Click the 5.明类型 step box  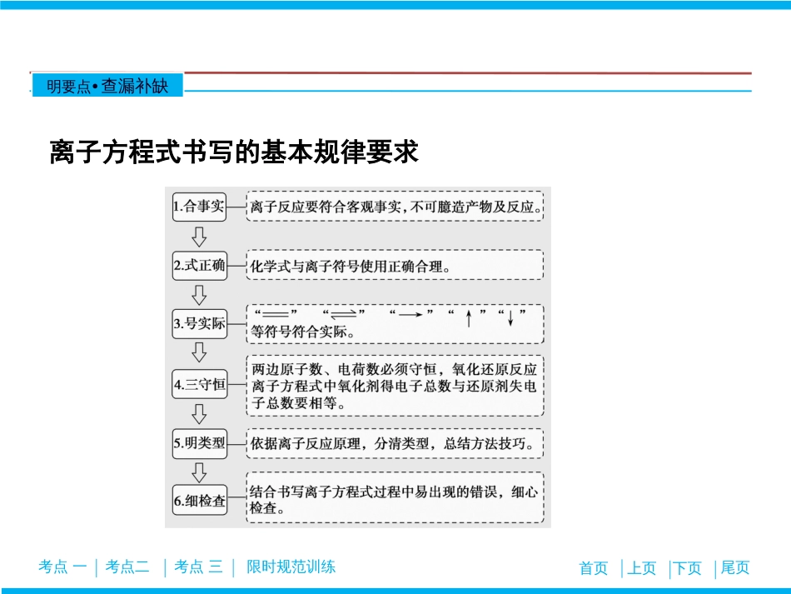coord(199,443)
